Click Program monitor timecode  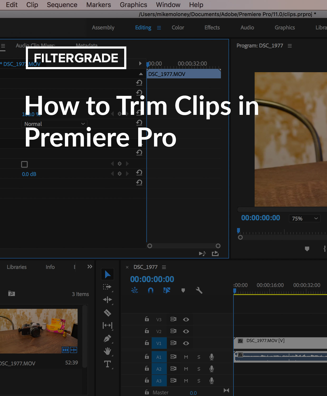[261, 218]
